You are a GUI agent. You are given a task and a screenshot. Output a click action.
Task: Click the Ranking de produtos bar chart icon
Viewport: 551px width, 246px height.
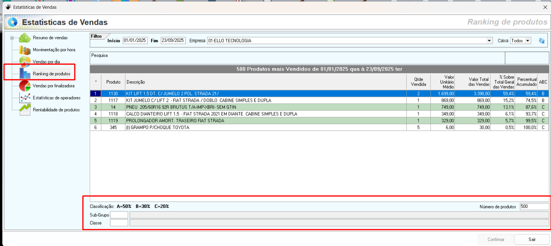[25, 74]
